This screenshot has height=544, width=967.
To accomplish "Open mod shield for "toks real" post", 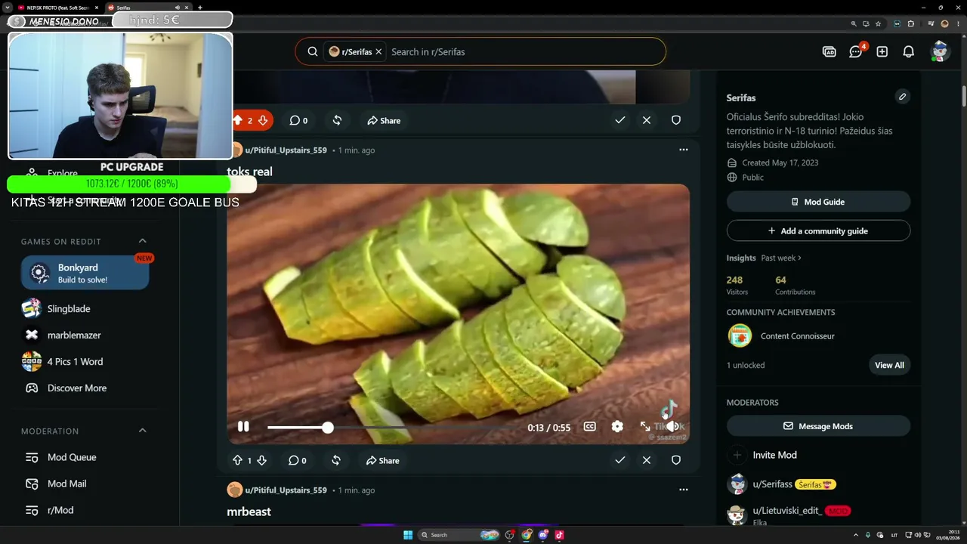I will pyautogui.click(x=676, y=460).
